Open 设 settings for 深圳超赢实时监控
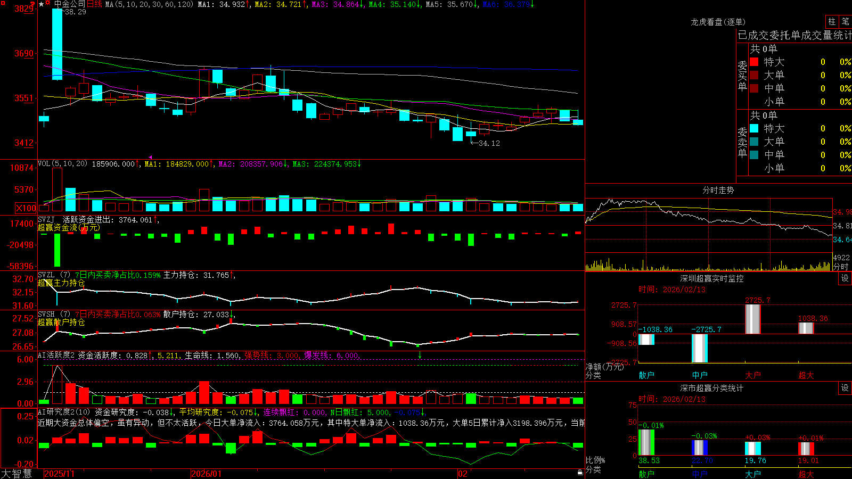 click(845, 278)
